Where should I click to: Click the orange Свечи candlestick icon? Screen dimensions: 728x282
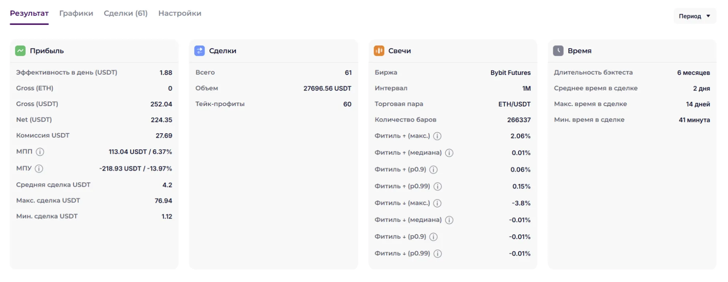coord(379,51)
